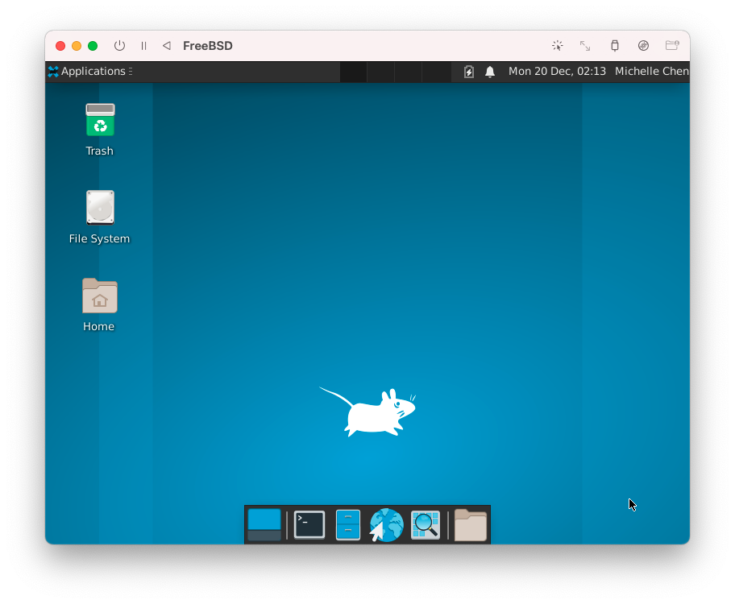Click the power manager battery icon
The image size is (735, 604).
pyautogui.click(x=469, y=72)
